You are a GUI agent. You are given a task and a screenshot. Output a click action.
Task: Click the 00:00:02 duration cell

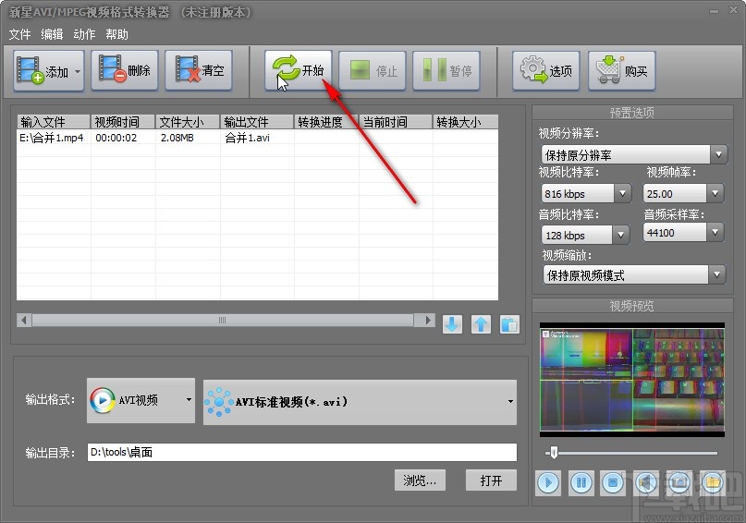click(116, 138)
